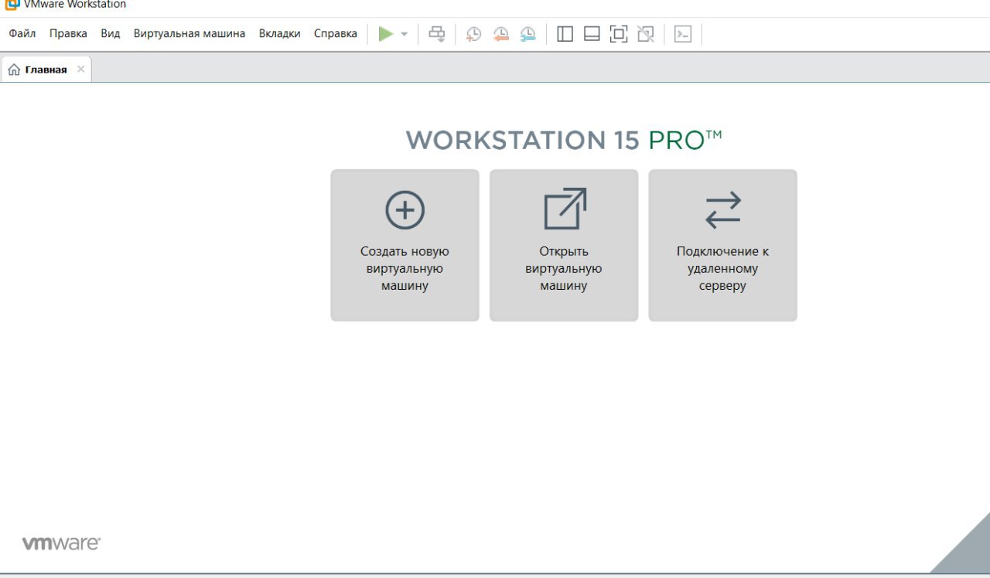The width and height of the screenshot is (990, 578).
Task: Click Открыть виртуальную машину tile
Action: click(x=564, y=245)
